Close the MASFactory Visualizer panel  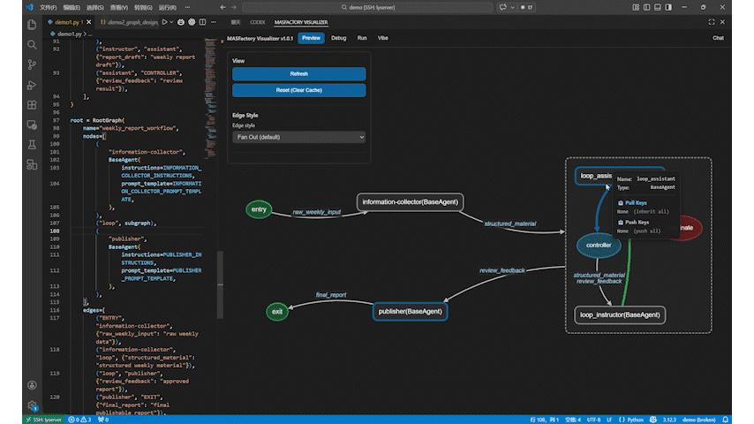(722, 22)
